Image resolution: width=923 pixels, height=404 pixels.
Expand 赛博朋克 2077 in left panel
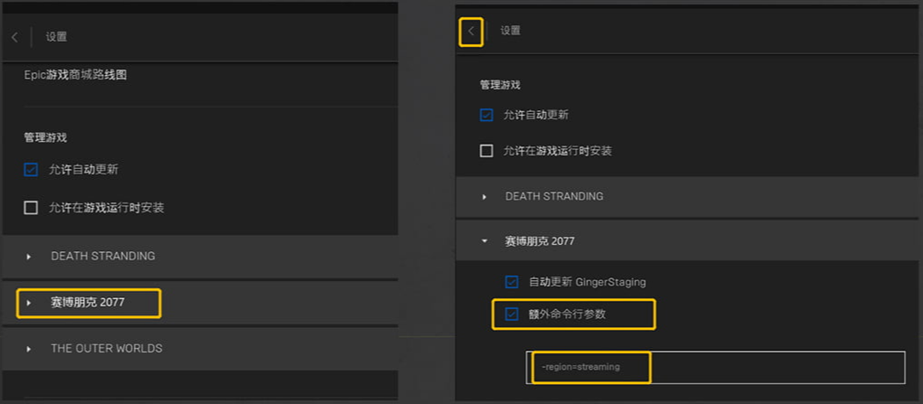[x=28, y=303]
